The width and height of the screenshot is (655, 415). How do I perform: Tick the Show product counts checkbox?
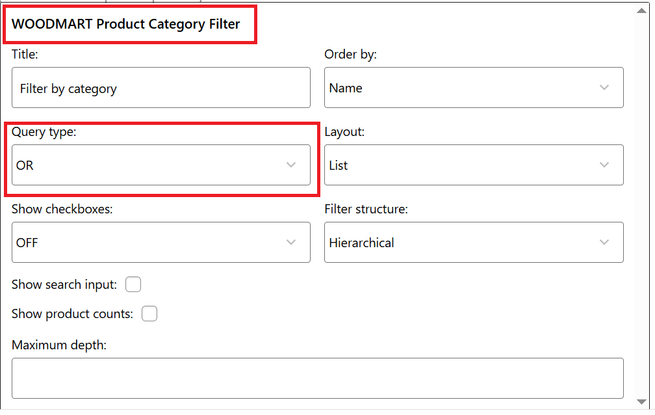click(x=149, y=314)
